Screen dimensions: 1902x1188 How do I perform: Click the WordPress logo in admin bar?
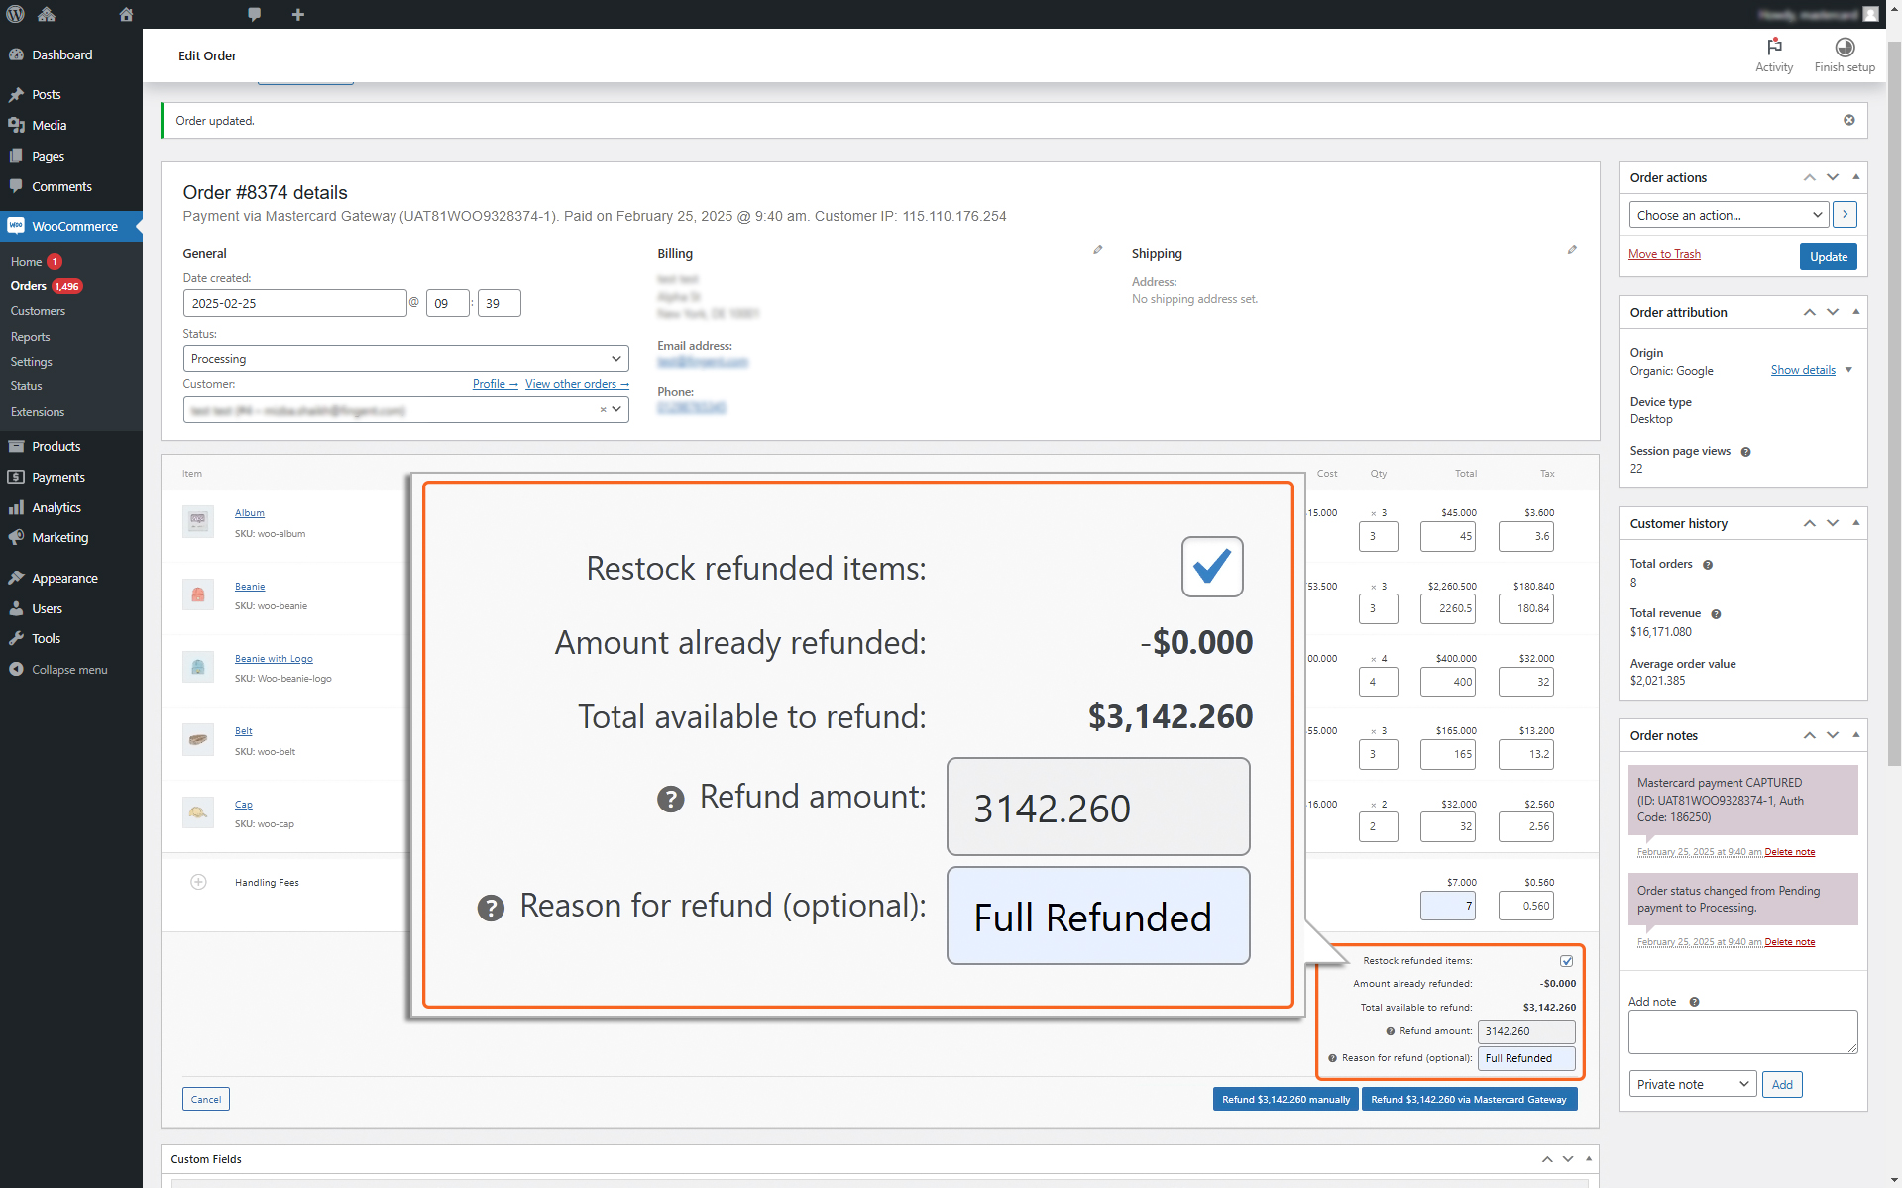coord(15,14)
